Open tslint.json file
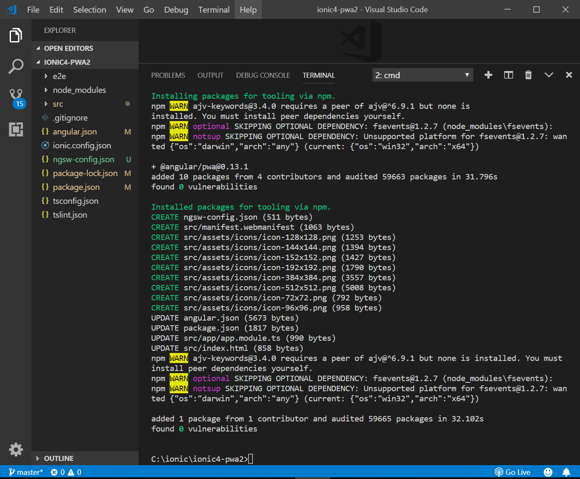The image size is (580, 479). [x=85, y=215]
